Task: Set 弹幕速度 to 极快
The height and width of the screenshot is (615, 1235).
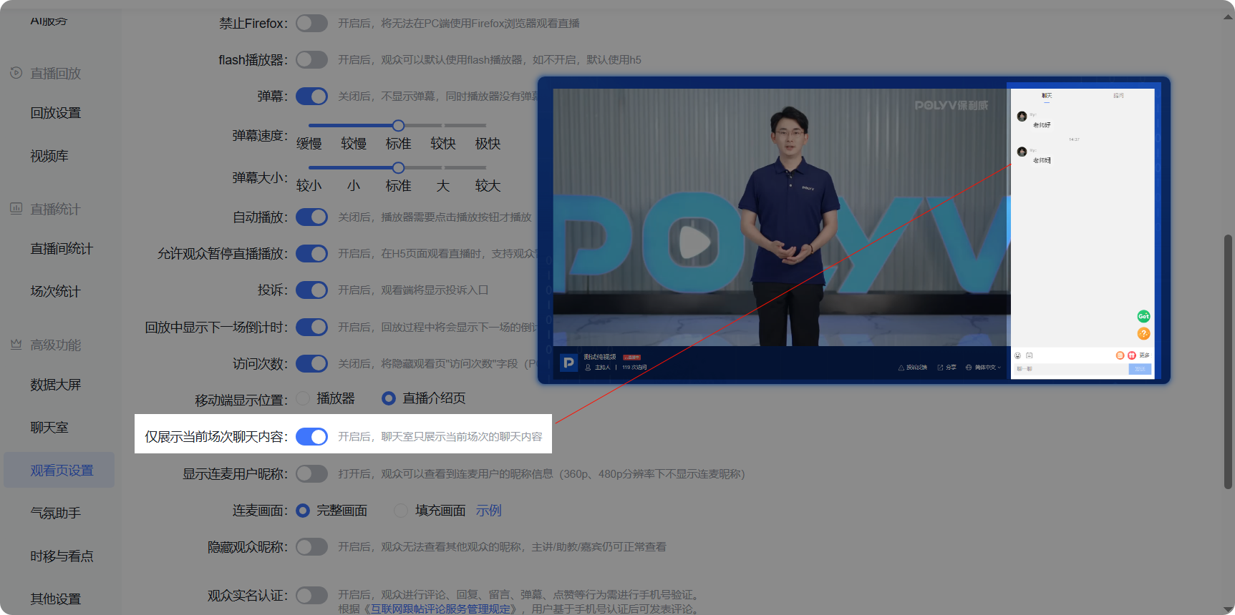Action: [x=488, y=144]
